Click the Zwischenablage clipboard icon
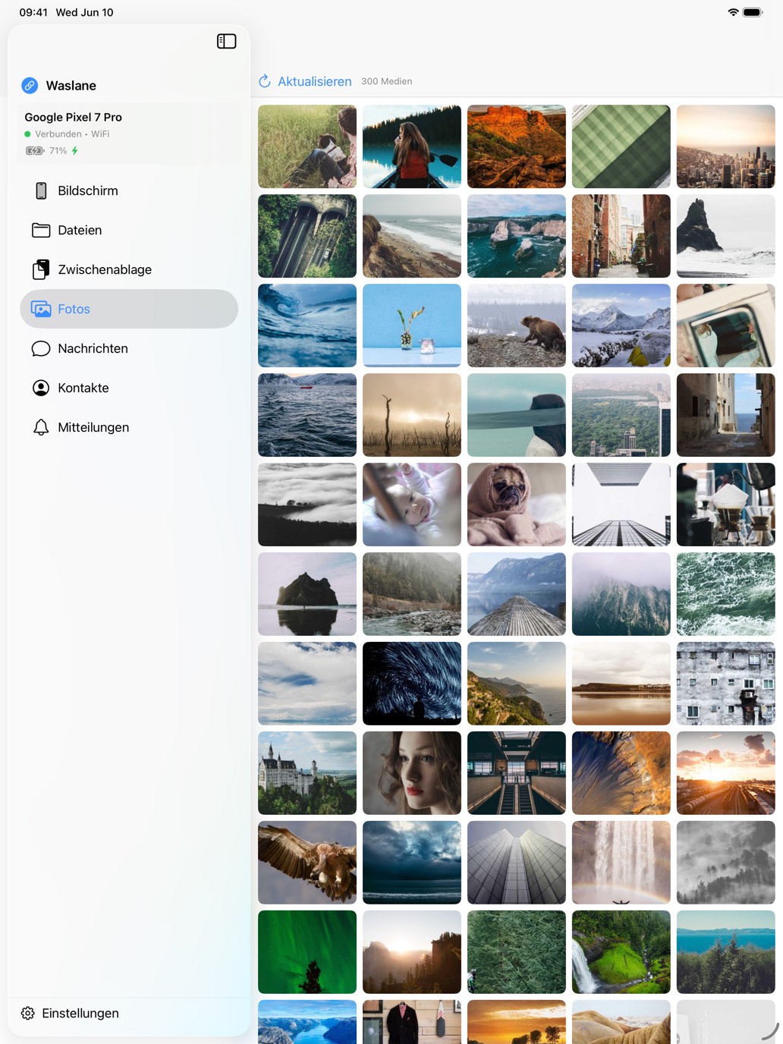783x1044 pixels. click(x=41, y=269)
